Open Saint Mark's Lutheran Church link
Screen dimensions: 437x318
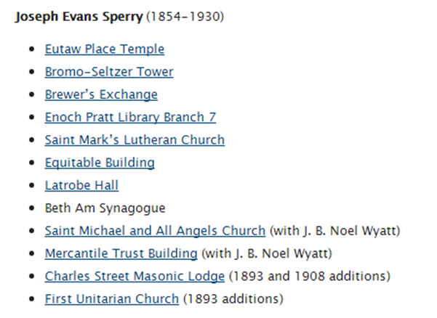[x=135, y=140]
